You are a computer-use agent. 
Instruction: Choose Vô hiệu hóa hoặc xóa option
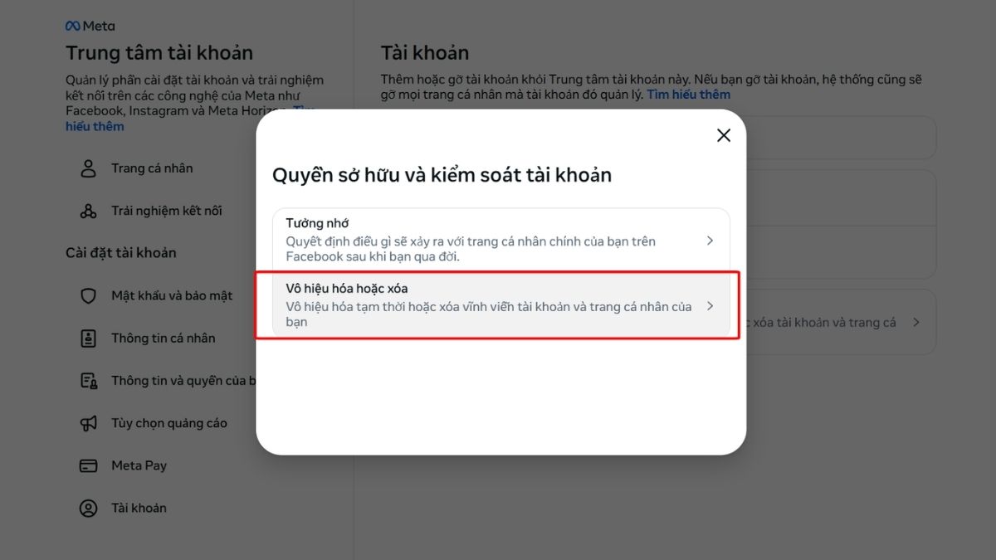501,306
